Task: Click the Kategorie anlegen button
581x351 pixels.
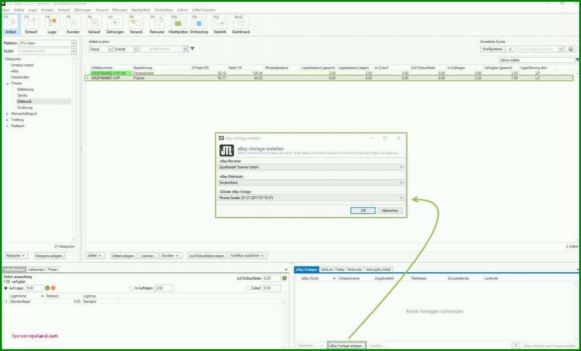Action: (x=50, y=256)
